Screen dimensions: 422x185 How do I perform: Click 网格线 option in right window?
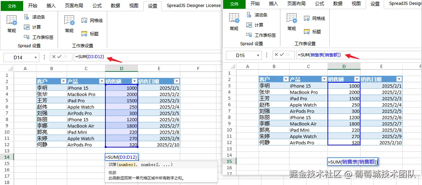tap(314, 18)
